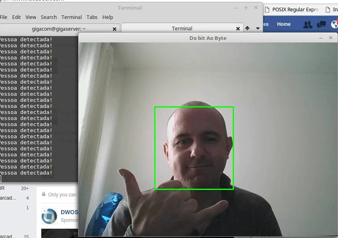This screenshot has height=238, width=338.
Task: Close the Do bit Ao Byte window
Action: 331,38
